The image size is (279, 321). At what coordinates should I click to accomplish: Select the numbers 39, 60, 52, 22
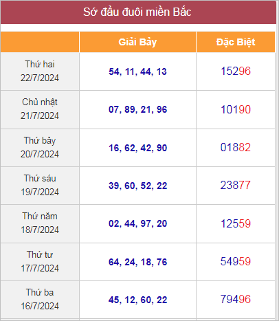pyautogui.click(x=137, y=186)
